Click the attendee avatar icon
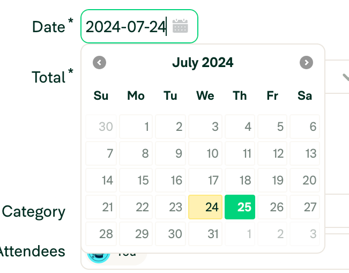Viewport: 349px width, 273px height. point(98,254)
